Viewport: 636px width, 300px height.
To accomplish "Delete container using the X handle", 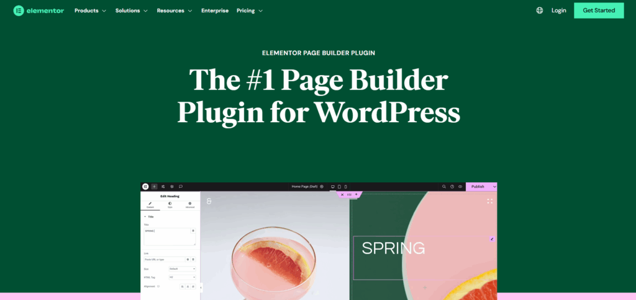I will 342,195.
